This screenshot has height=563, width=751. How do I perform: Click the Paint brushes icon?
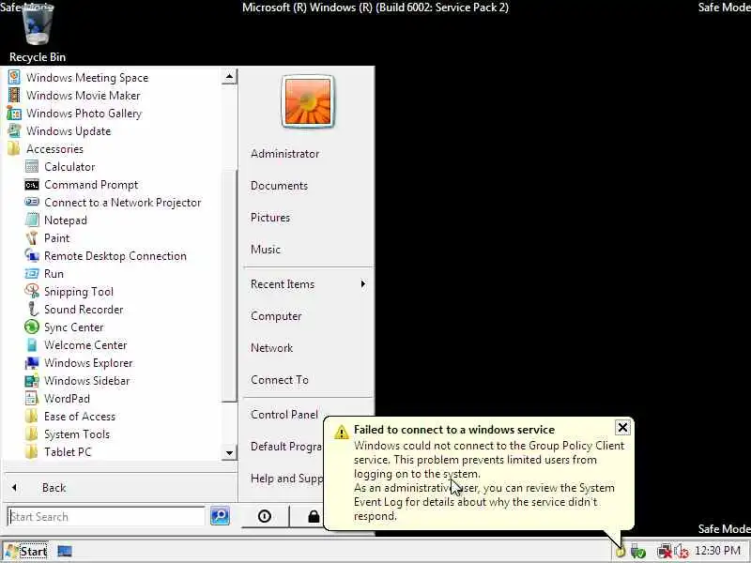pyautogui.click(x=32, y=238)
